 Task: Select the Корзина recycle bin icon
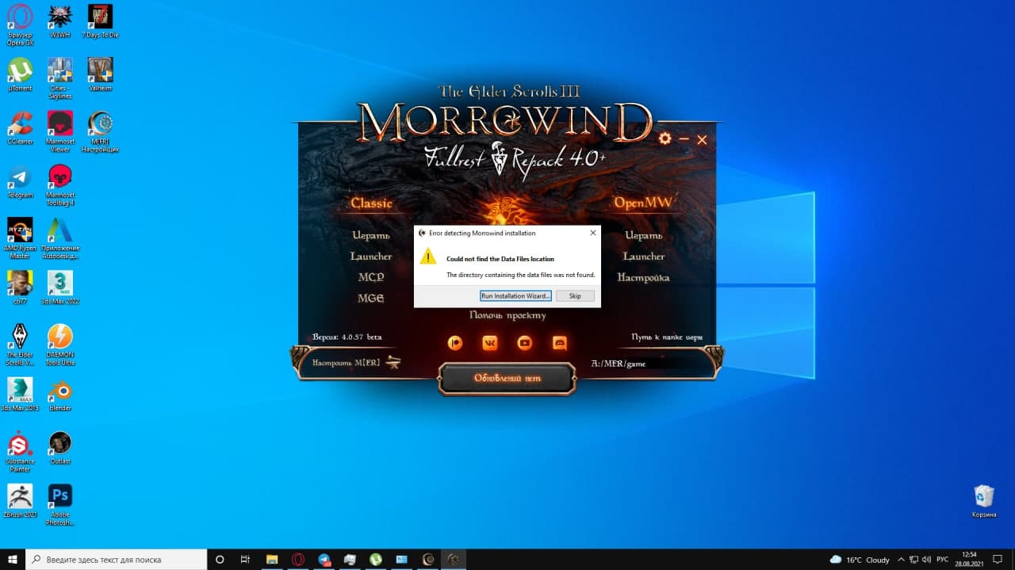(x=984, y=500)
